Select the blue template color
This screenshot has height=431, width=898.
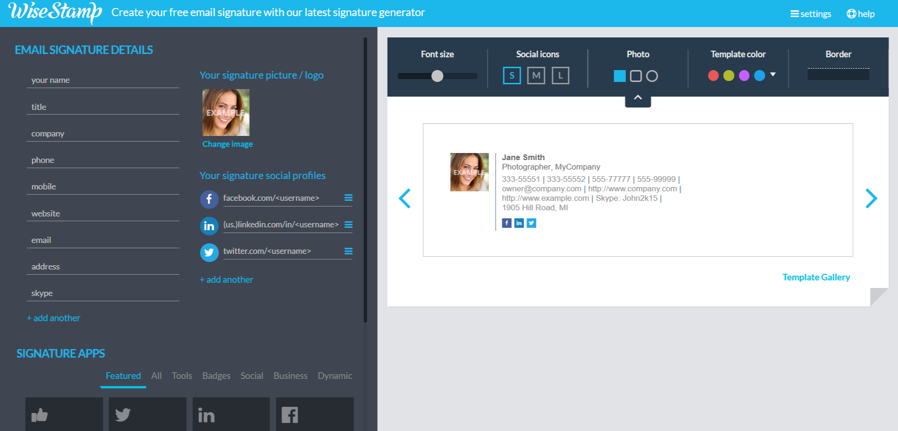pos(760,76)
